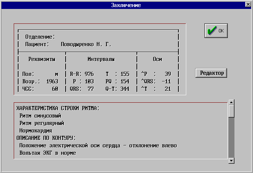Click the Пациент label
Screen dimensions: 253x173
[x=37, y=44]
